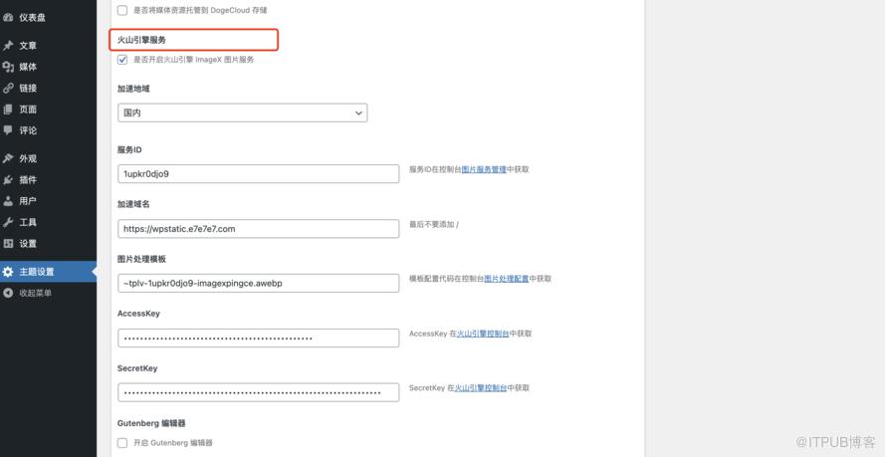Screen dimensions: 885x457
Task: Click the SecretKey password field
Action: (x=259, y=392)
